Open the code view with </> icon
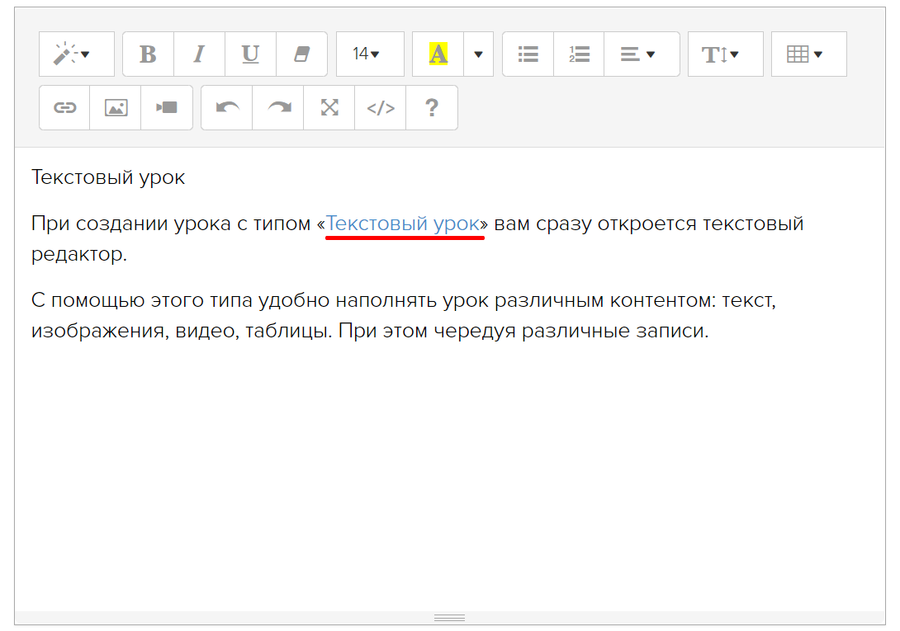900x631 pixels. tap(381, 108)
